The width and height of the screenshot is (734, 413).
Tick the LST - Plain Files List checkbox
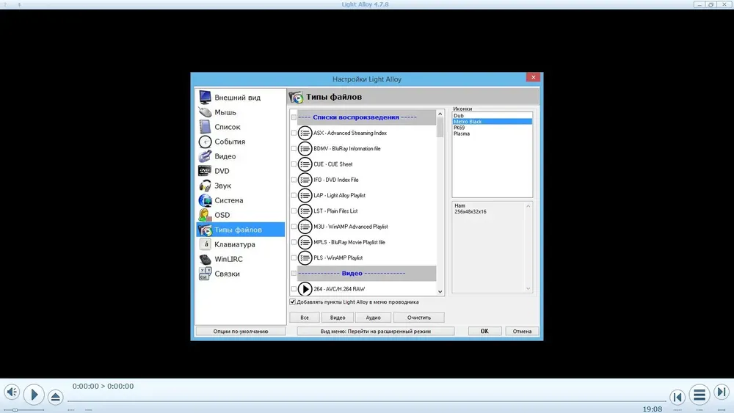pyautogui.click(x=294, y=211)
